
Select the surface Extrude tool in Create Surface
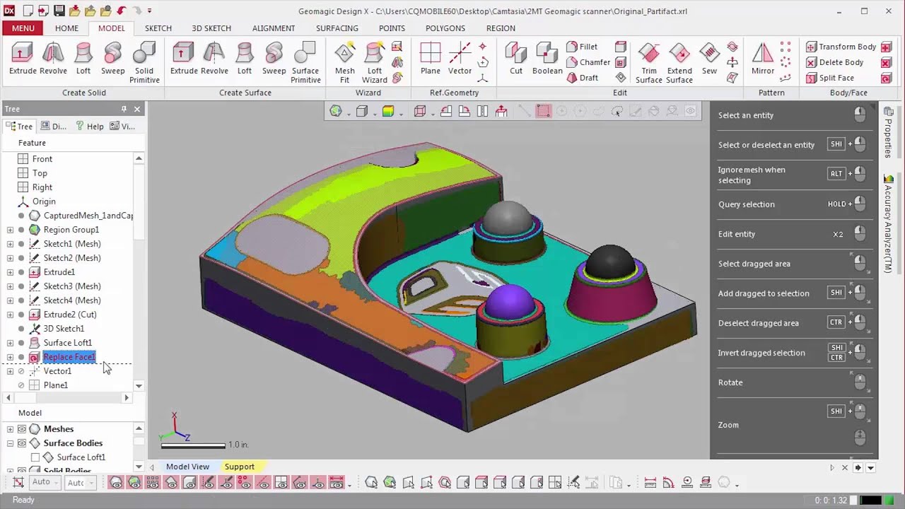point(184,59)
